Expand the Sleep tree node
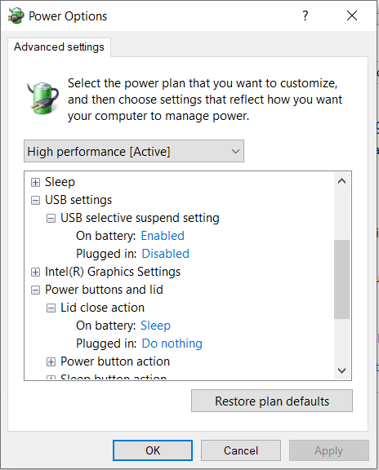This screenshot has width=379, height=470. pyautogui.click(x=35, y=182)
